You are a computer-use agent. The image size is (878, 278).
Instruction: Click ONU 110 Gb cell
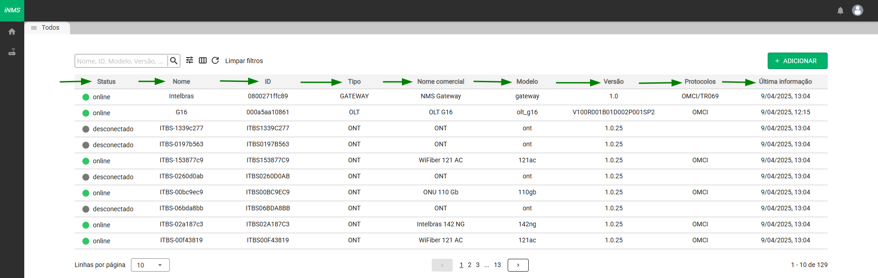[441, 192]
